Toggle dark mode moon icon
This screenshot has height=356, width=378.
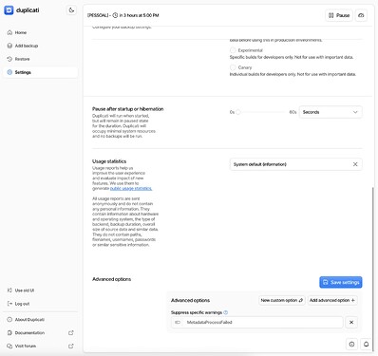[71, 10]
